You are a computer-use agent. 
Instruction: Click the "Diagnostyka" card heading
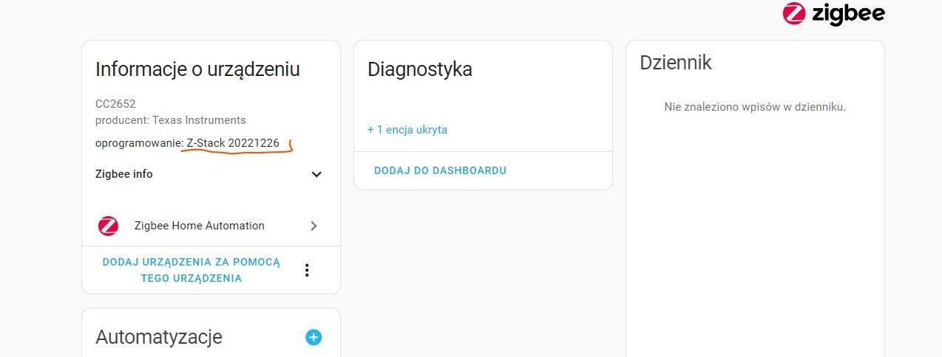tap(420, 69)
